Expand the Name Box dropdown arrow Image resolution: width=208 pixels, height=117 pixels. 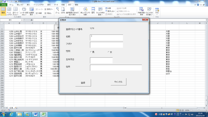click(22, 20)
